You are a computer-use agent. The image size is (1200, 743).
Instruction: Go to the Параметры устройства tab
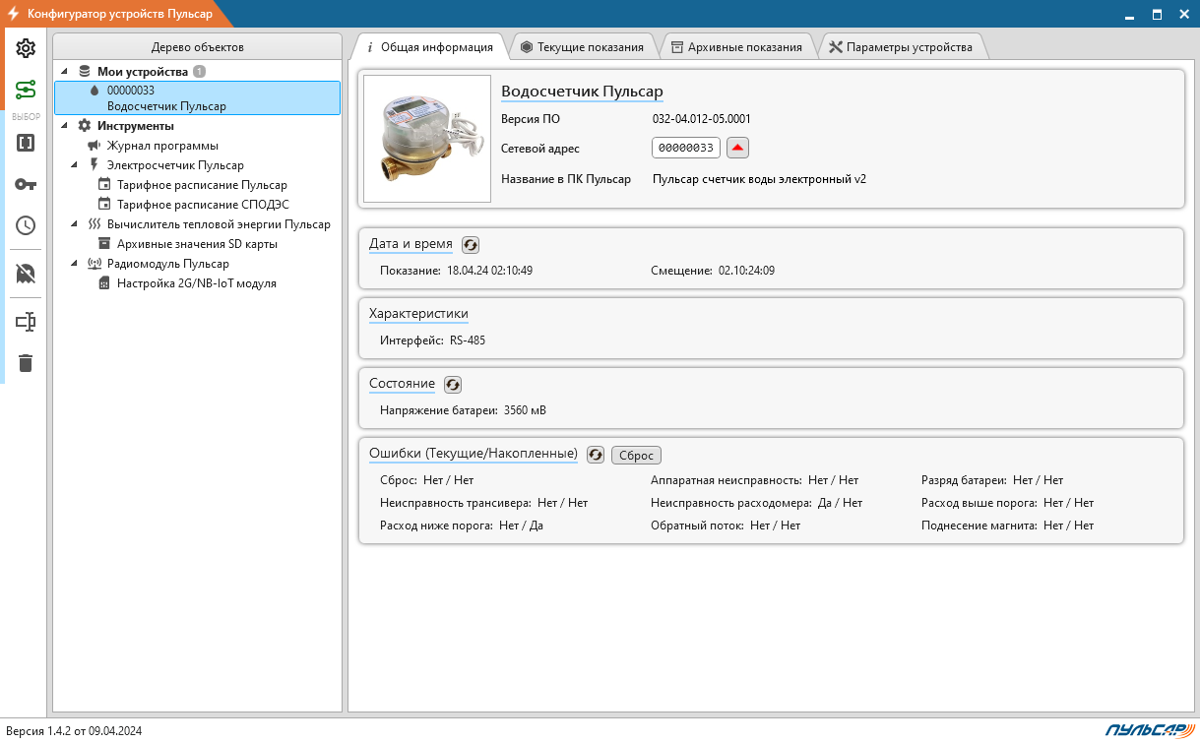[901, 47]
